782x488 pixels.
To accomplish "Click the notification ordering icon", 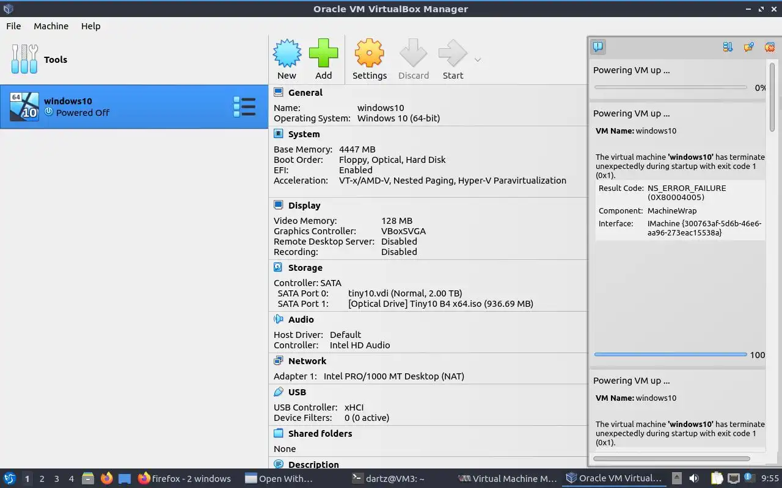I will tap(728, 46).
